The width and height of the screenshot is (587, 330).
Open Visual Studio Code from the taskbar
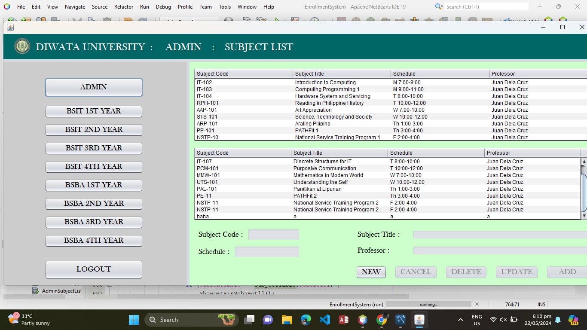tap(324, 320)
